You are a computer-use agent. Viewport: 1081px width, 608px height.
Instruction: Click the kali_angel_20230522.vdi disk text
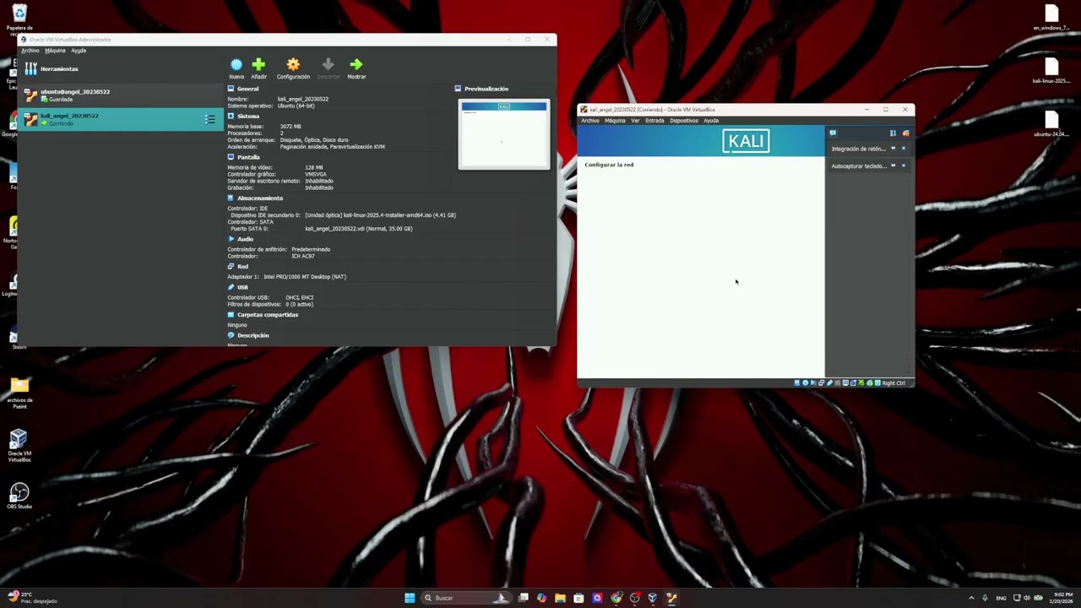[359, 229]
